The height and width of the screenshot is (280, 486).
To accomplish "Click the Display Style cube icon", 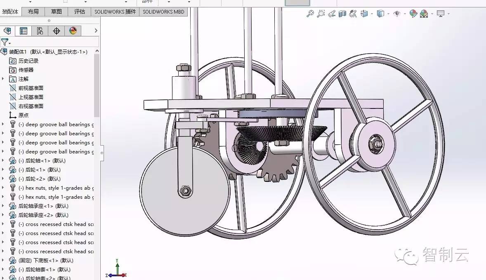I will (380, 14).
